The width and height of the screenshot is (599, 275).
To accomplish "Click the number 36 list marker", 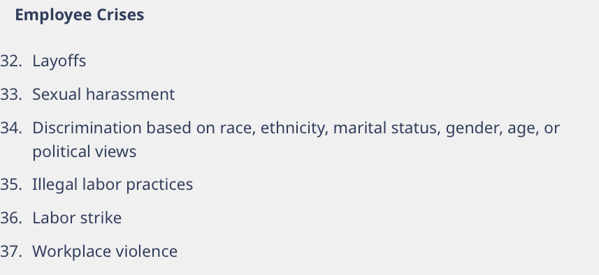I will [11, 218].
